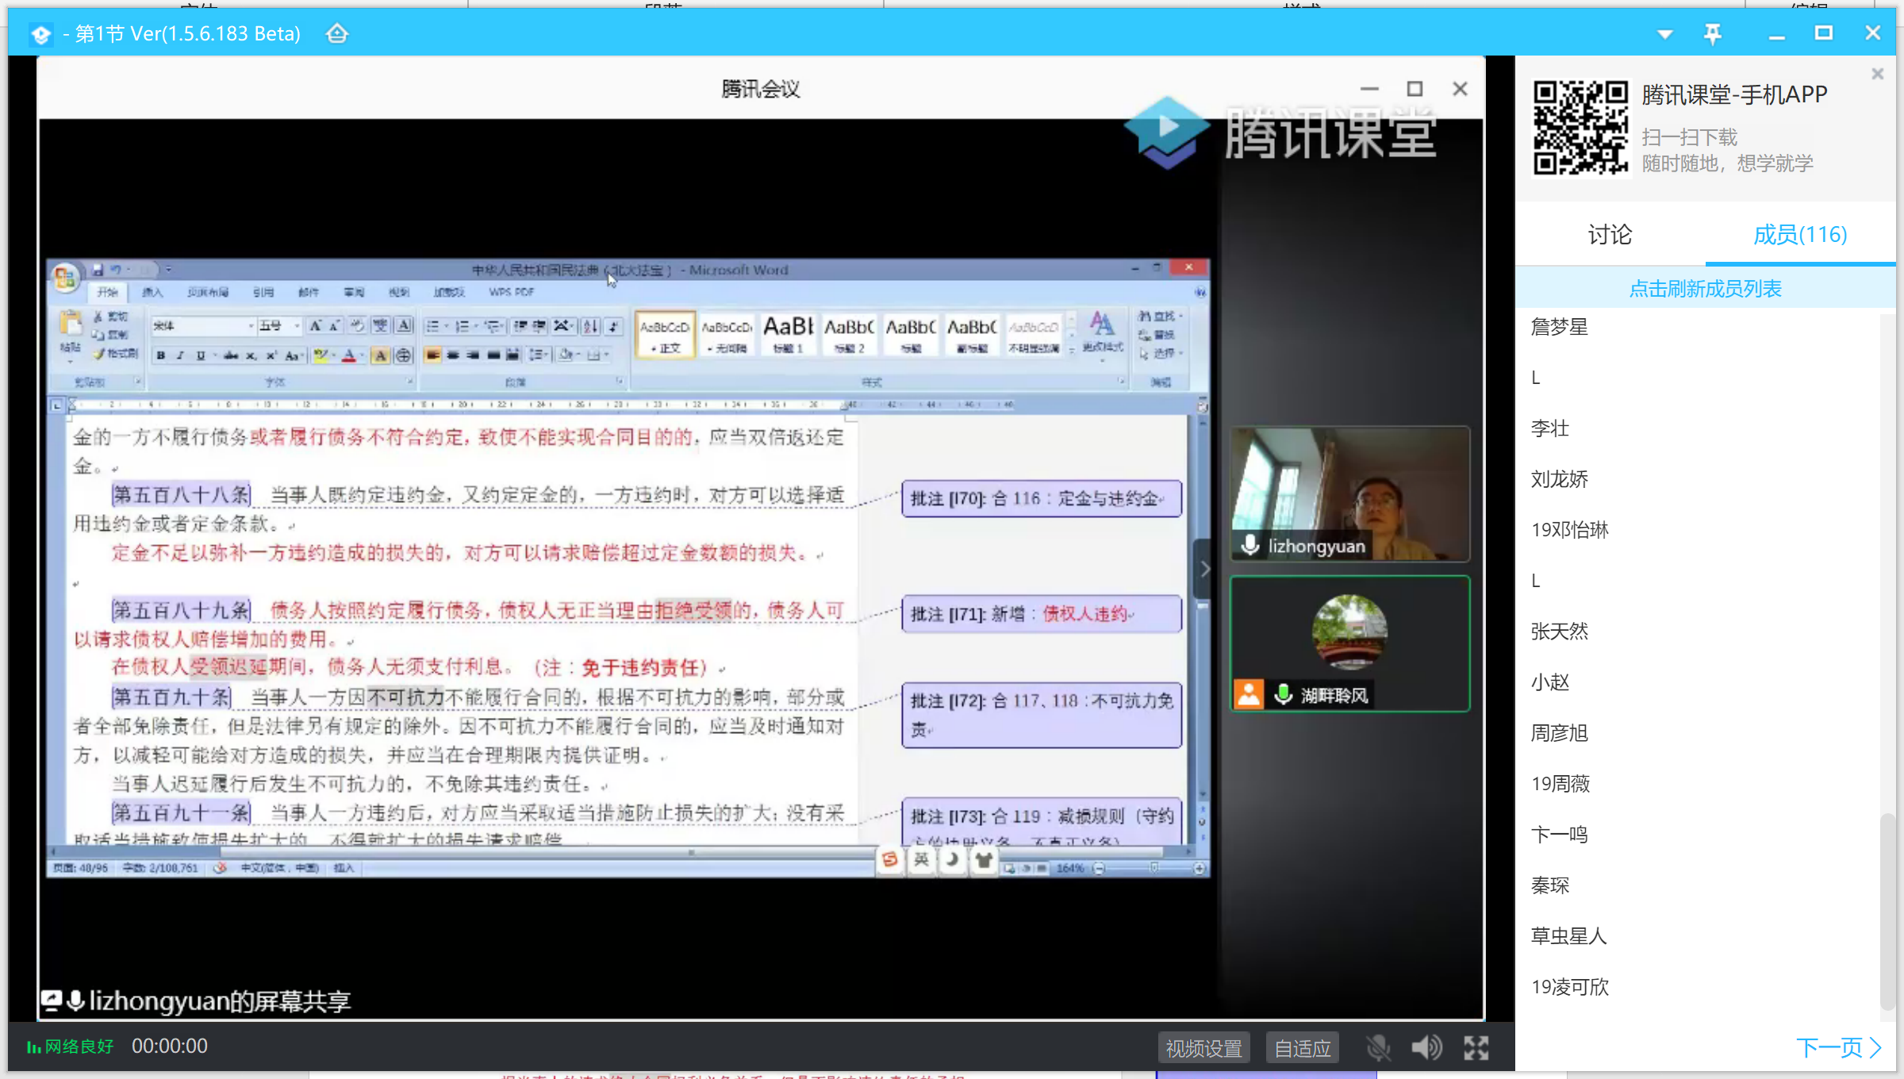Select lizhongyuan's camera thumbnail
This screenshot has height=1079, width=1904.
[x=1349, y=493]
